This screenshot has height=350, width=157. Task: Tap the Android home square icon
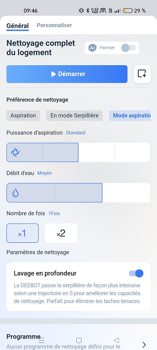(x=79, y=340)
